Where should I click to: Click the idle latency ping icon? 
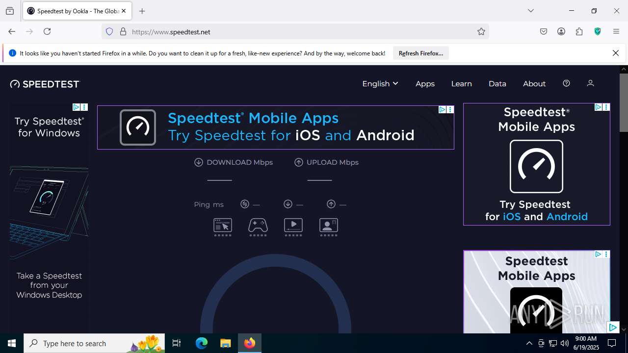[245, 204]
